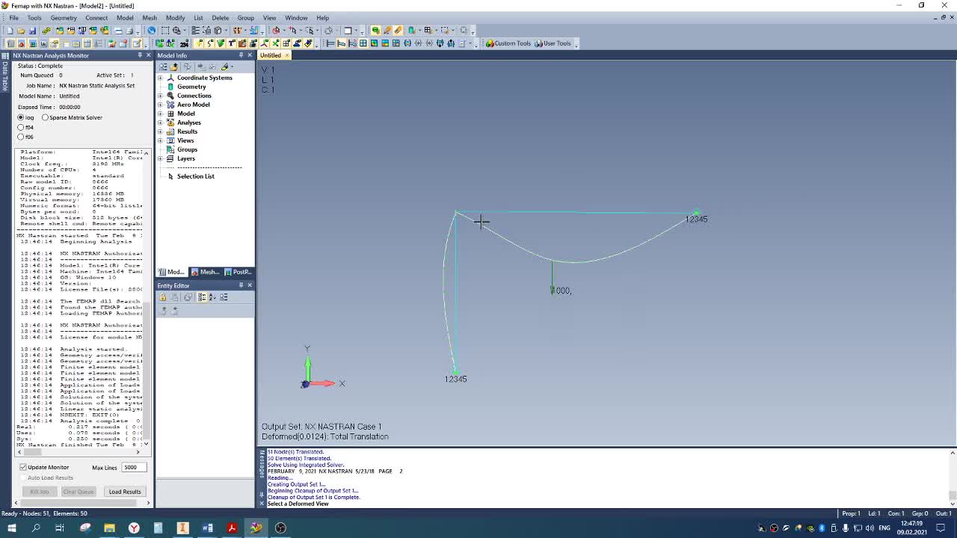Screen dimensions: 957x538
Task: Click the Load Results button
Action: [x=125, y=492]
